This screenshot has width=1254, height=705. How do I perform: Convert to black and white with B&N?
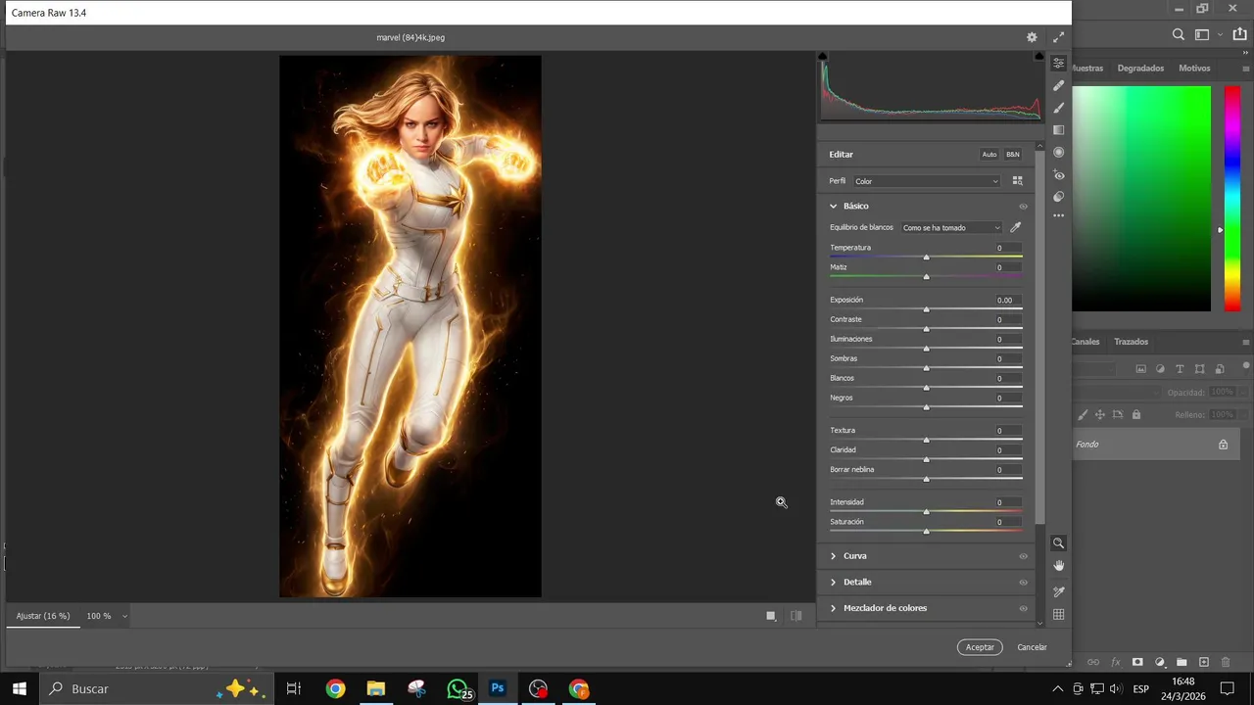(1013, 155)
